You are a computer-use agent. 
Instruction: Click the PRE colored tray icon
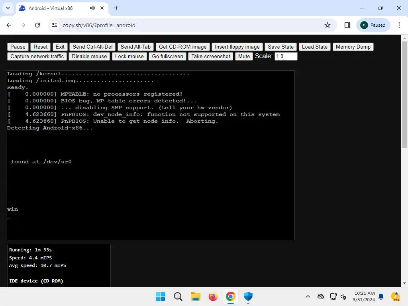tap(396, 296)
